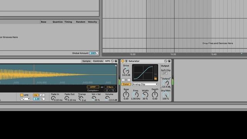Screen dimensions: 247x139
Task: Click the 0:40 time ruler marker
Action: (x=214, y=54)
